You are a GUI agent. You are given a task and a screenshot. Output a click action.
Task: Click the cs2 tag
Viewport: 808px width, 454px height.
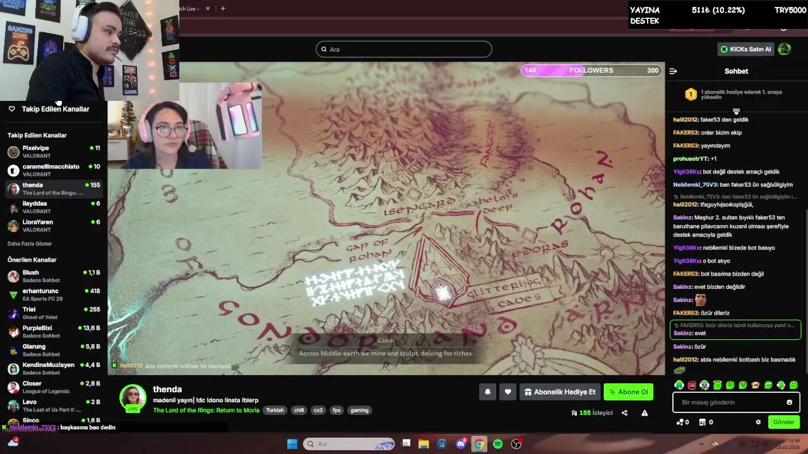[318, 410]
